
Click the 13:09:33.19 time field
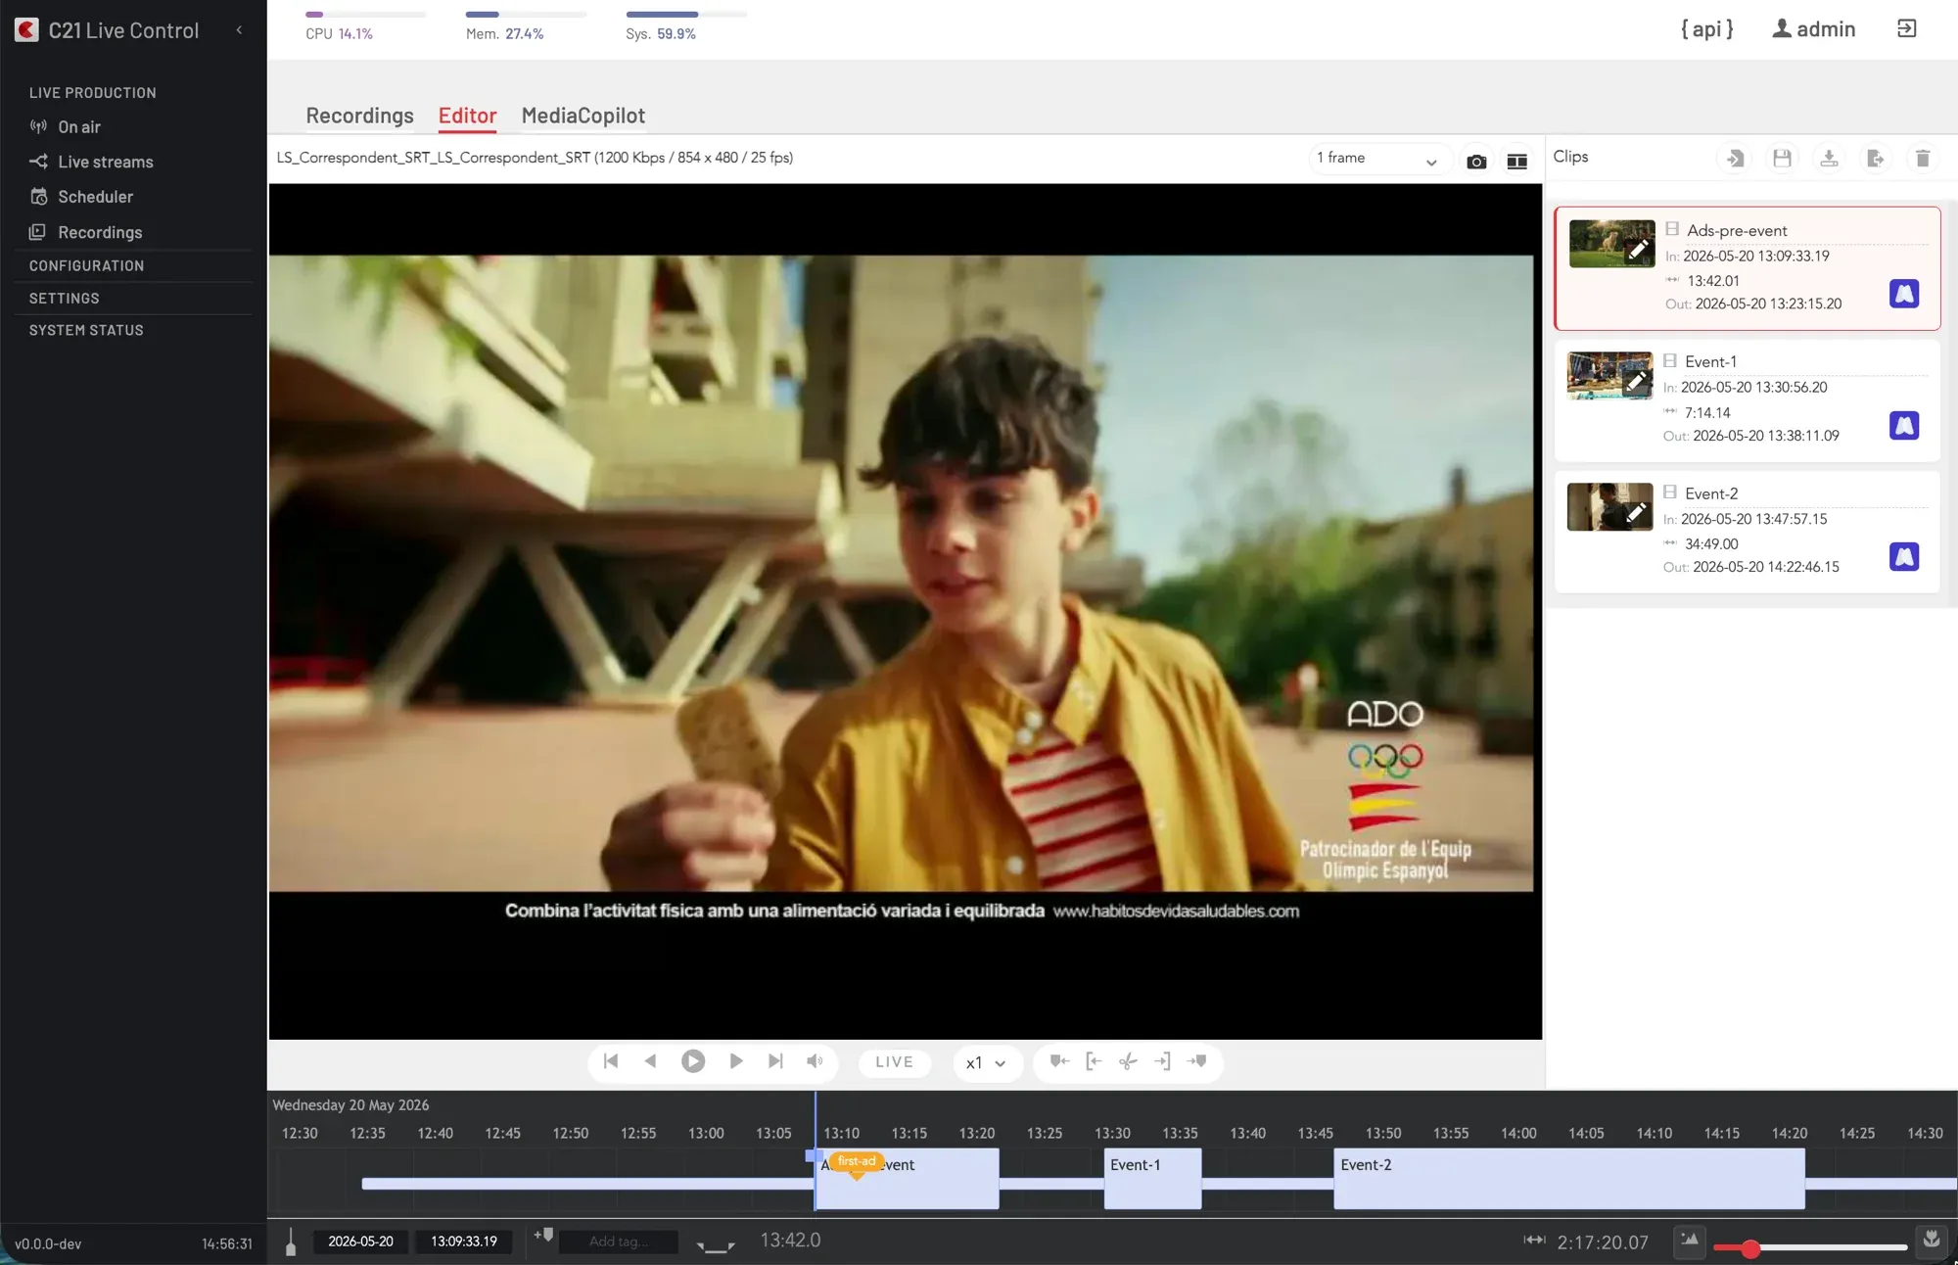pos(464,1242)
